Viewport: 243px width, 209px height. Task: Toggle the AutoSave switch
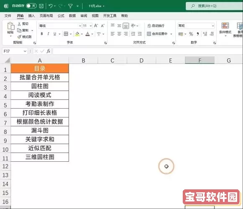[x=31, y=6]
